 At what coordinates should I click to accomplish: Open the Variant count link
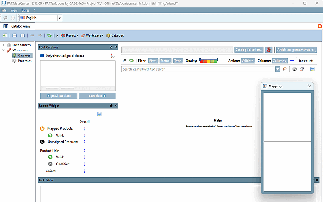pyautogui.click(x=84, y=171)
